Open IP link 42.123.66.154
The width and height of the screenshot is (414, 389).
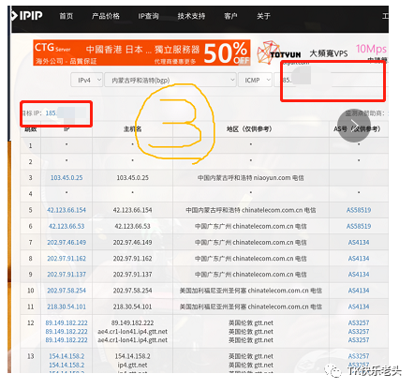67,210
